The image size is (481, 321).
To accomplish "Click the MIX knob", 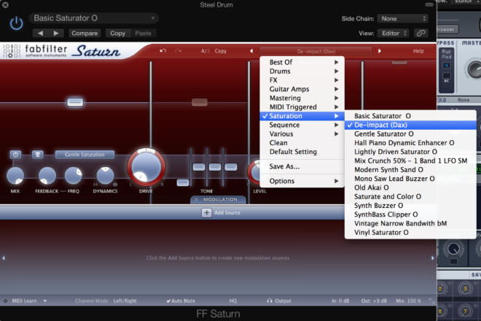I will tap(15, 176).
